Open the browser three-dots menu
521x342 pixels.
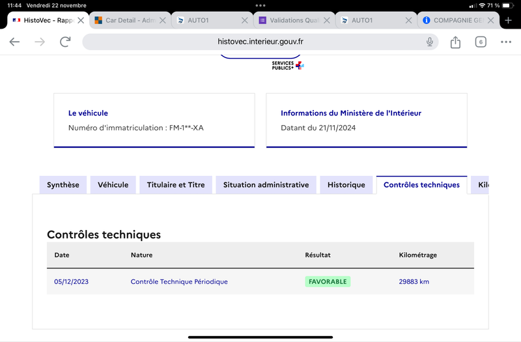[506, 42]
